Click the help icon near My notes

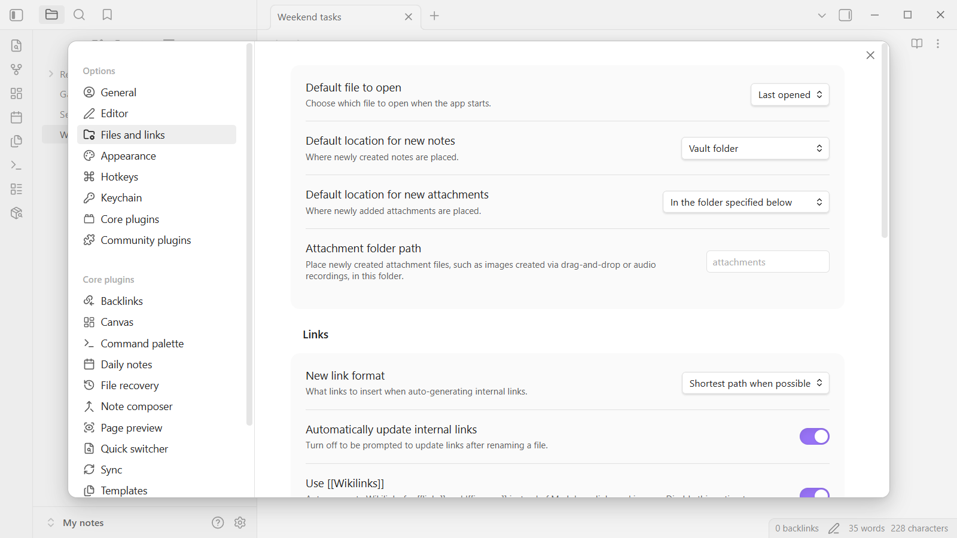[x=218, y=522]
